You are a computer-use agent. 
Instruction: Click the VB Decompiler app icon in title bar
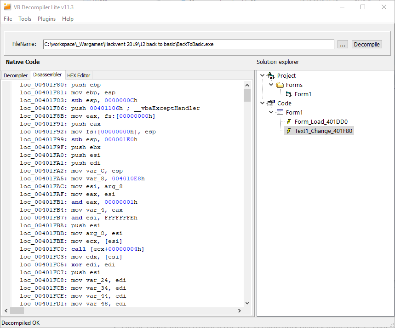(7, 7)
